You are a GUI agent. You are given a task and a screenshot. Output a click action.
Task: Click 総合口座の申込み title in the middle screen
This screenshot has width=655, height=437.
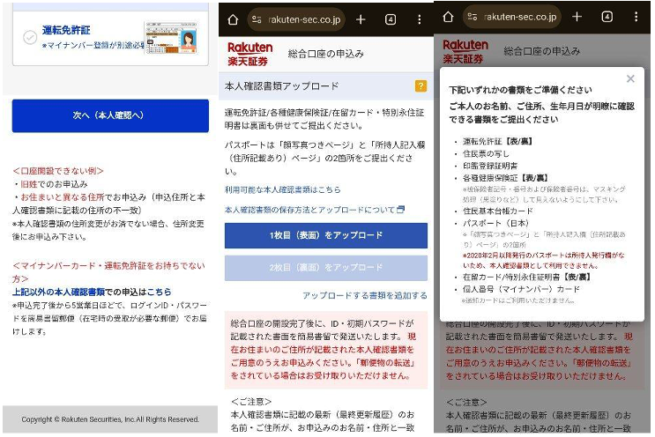pos(326,54)
